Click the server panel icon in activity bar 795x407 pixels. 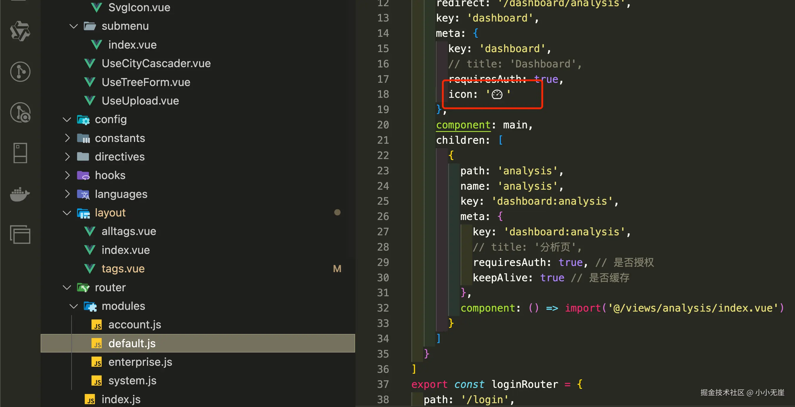click(x=20, y=153)
